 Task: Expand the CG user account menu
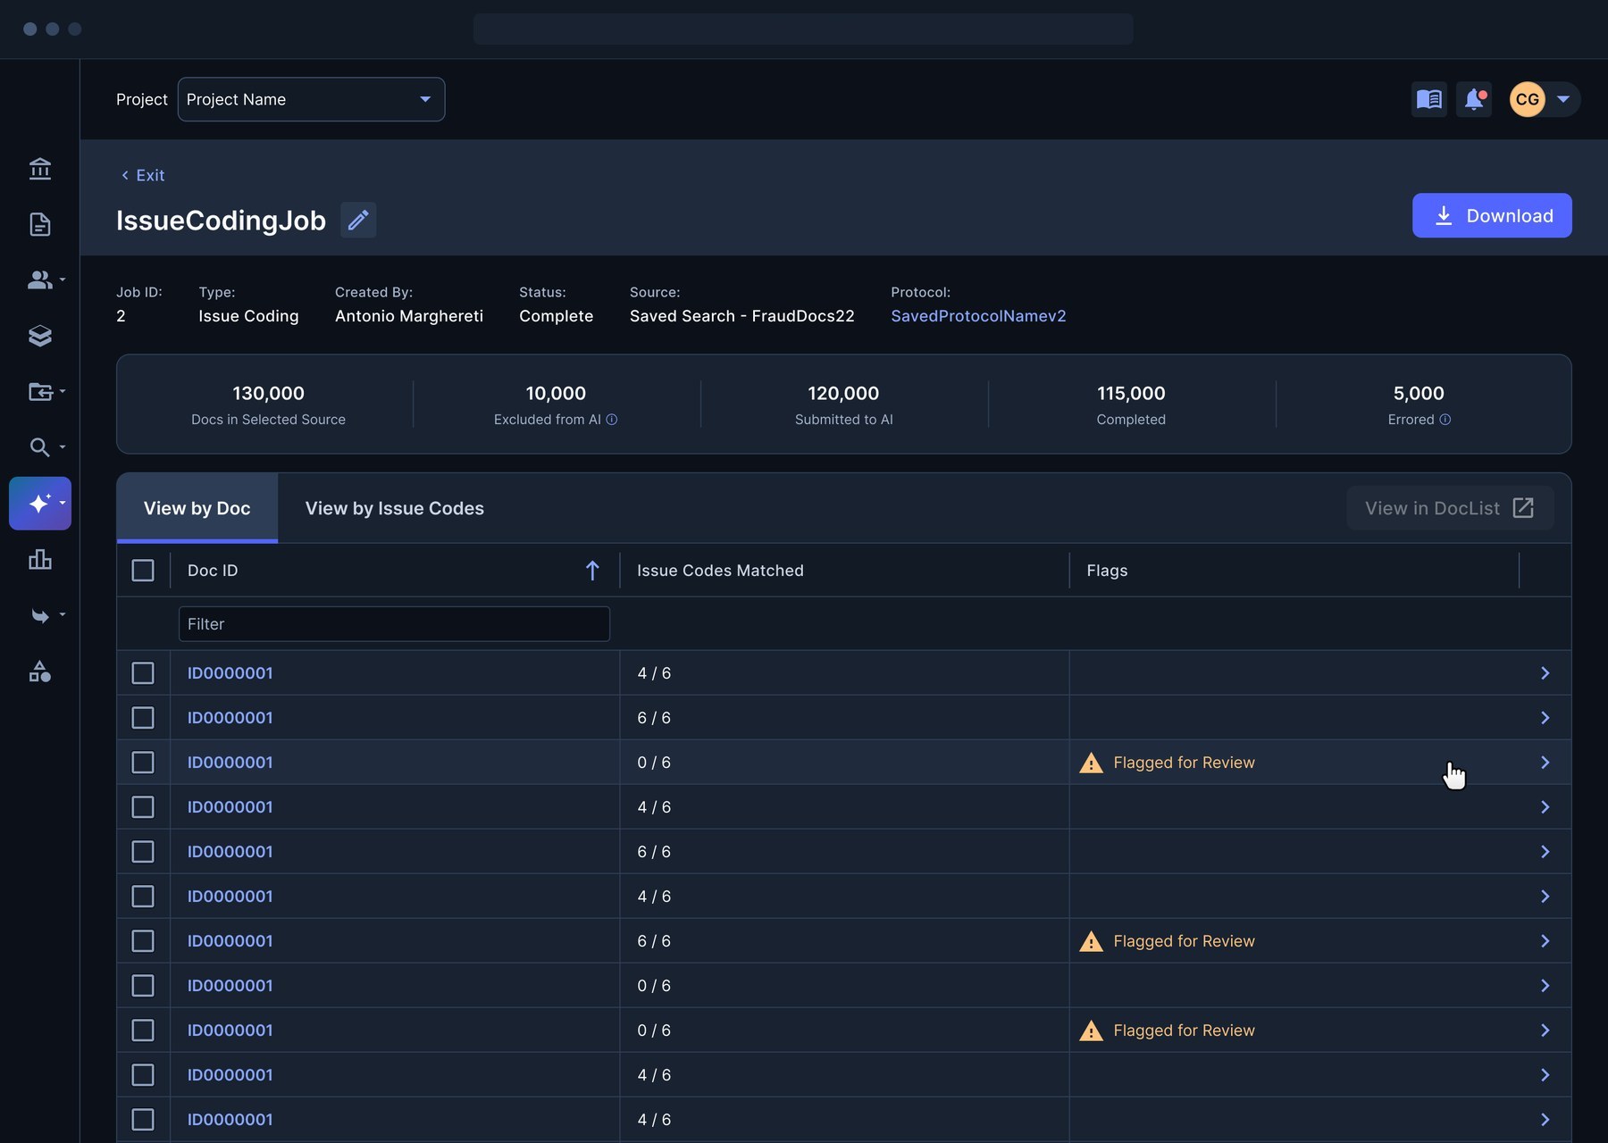click(1544, 99)
